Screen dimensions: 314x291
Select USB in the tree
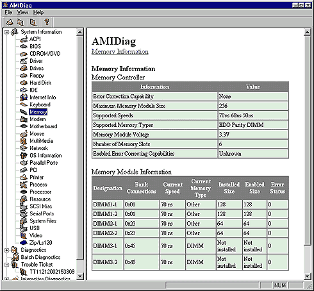(35, 228)
